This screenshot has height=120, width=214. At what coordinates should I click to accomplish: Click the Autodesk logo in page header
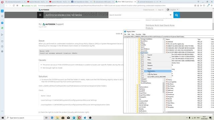(44, 10)
